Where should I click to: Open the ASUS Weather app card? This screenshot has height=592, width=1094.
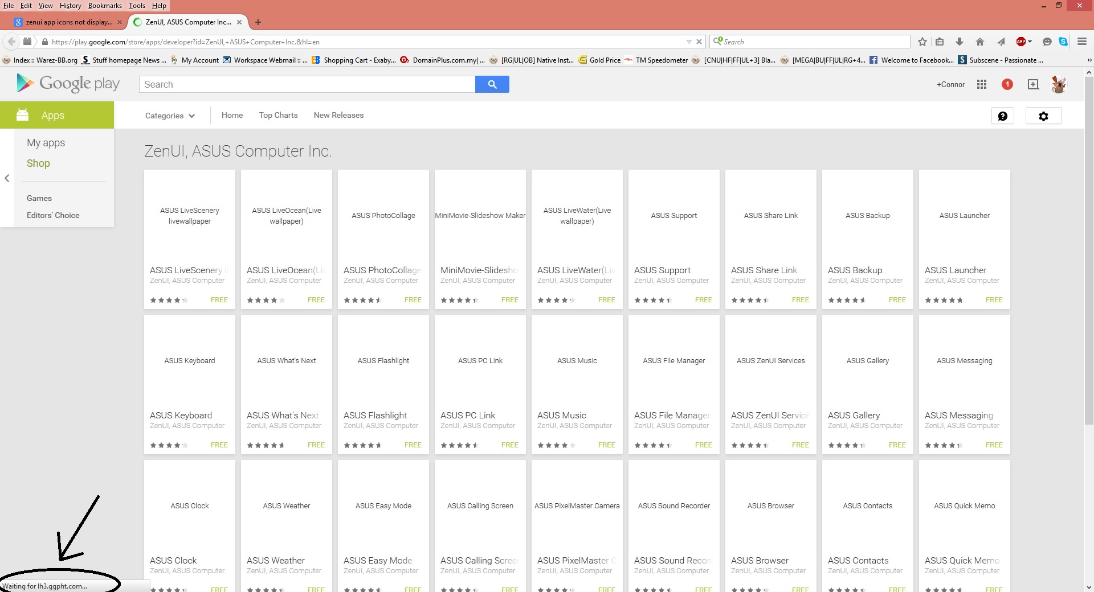(286, 526)
